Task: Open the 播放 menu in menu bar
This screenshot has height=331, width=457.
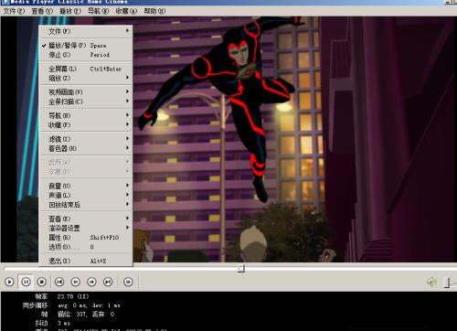Action: point(70,11)
